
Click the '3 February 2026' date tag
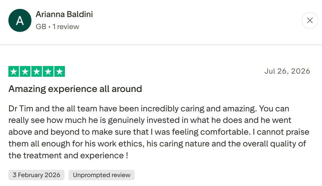click(x=36, y=175)
